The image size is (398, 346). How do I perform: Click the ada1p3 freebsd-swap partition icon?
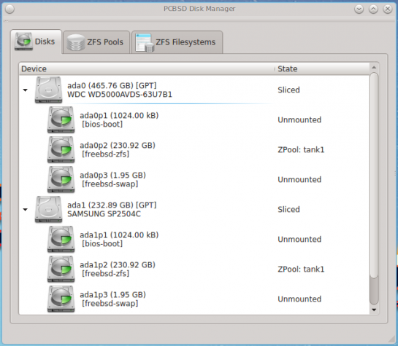click(61, 299)
